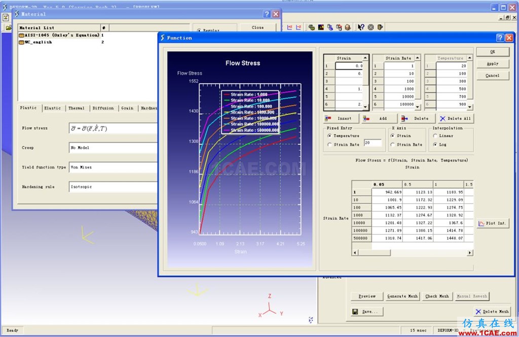
Task: Click the Generate Mesh button
Action: coord(402,296)
